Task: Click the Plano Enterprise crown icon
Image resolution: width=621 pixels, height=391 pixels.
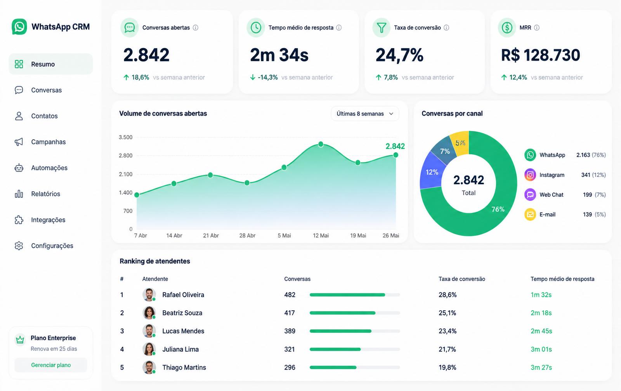Action: [20, 340]
